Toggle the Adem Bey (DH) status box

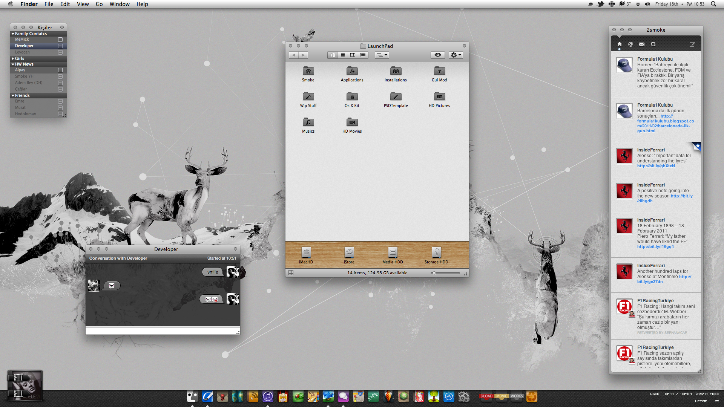[60, 83]
